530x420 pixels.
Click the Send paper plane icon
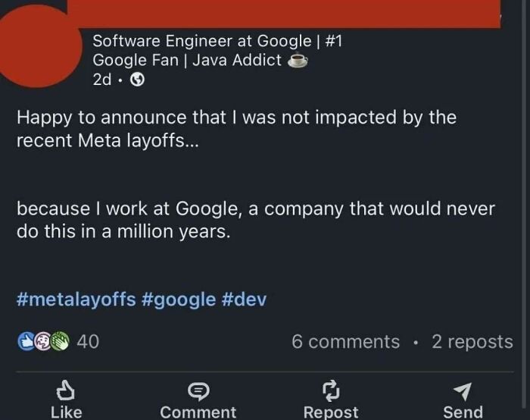(463, 390)
